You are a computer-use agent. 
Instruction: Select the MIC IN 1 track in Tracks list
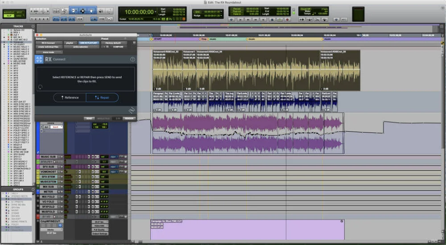19,37
